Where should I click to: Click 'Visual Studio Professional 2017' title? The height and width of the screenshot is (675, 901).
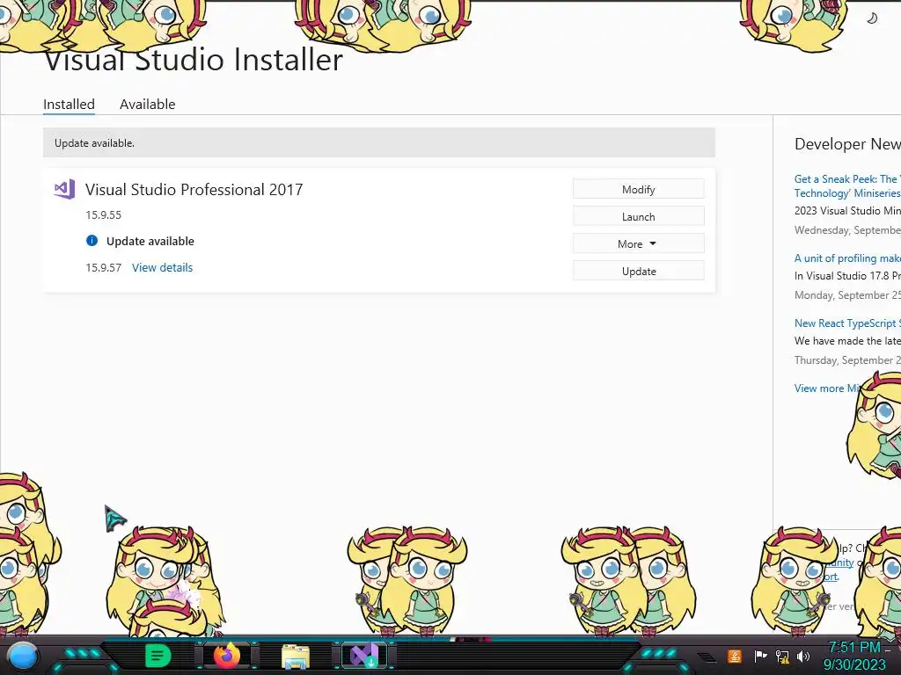[x=194, y=190]
